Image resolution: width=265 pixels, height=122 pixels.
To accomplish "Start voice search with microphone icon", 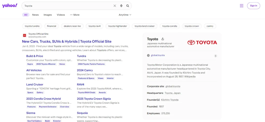I will 121,6.
